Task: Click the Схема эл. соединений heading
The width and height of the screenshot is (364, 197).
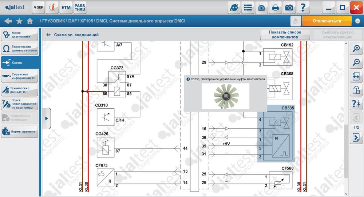Action: [x=76, y=35]
